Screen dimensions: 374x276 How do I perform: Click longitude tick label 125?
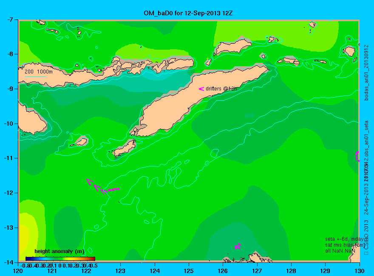[x=189, y=271]
